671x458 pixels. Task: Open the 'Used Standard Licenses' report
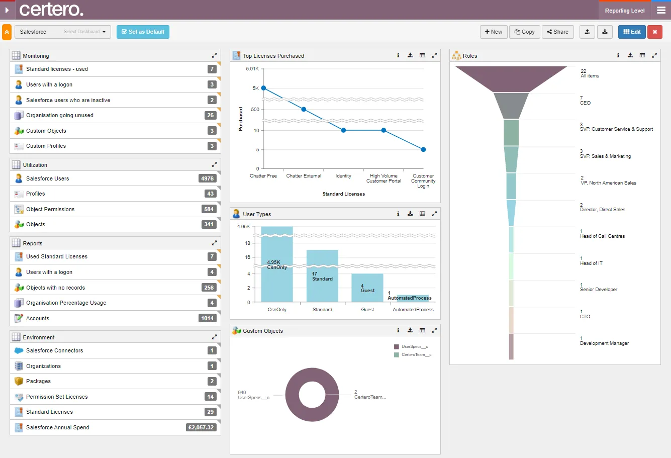click(x=115, y=256)
